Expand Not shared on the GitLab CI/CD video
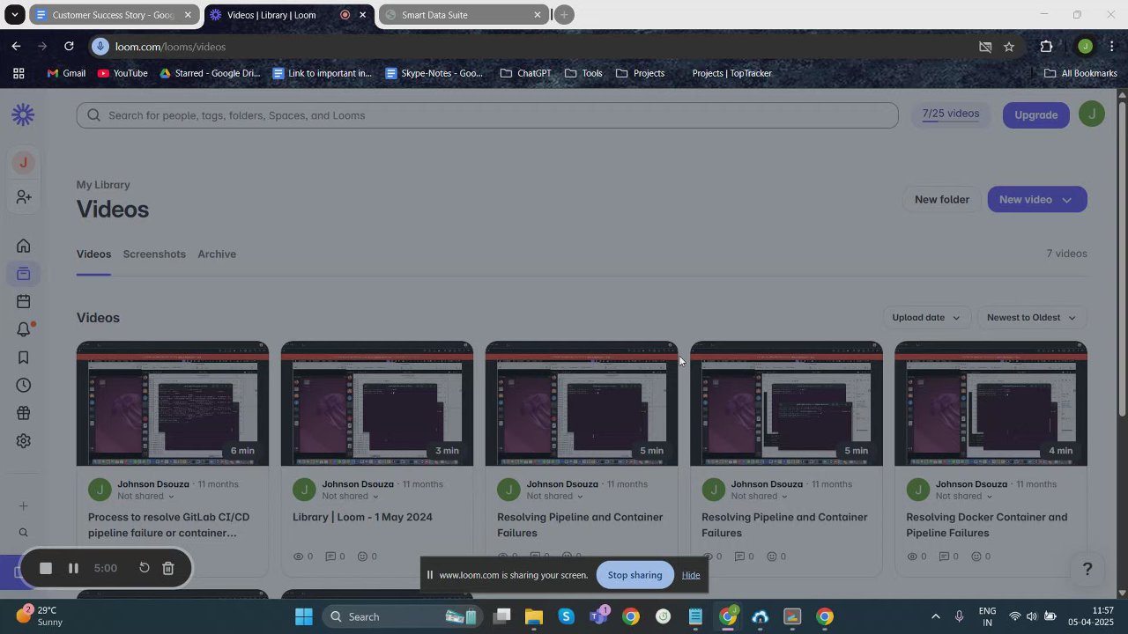The image size is (1128, 634). click(145, 496)
